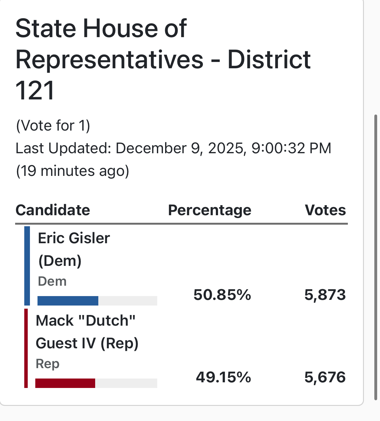
Task: Click the gray Rep party label
Action: tap(48, 364)
